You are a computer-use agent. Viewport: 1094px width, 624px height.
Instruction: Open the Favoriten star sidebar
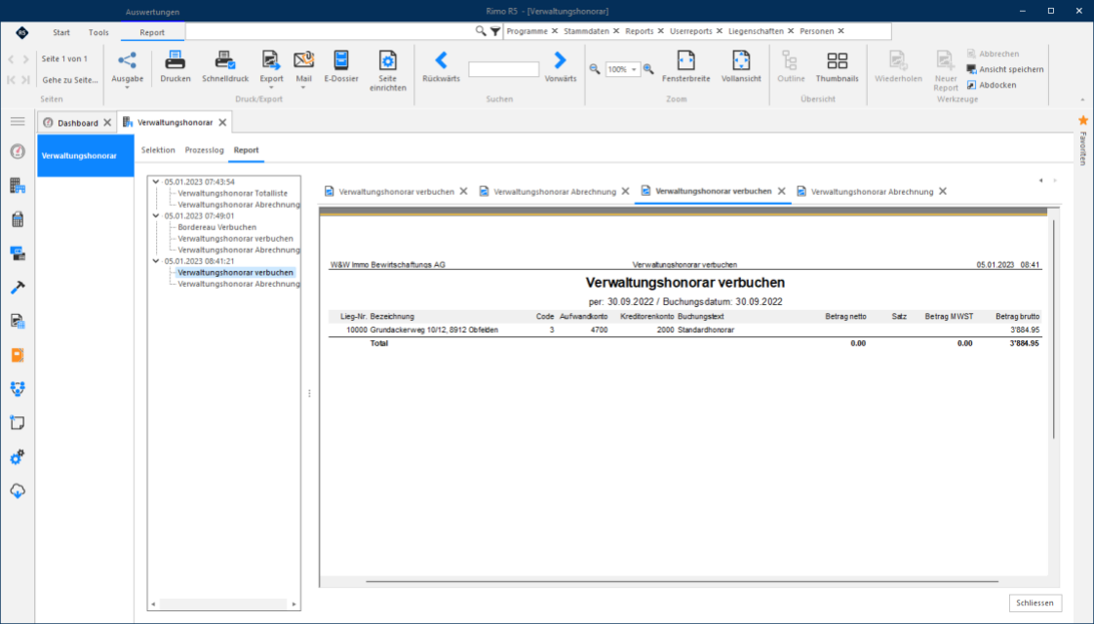[x=1083, y=121]
